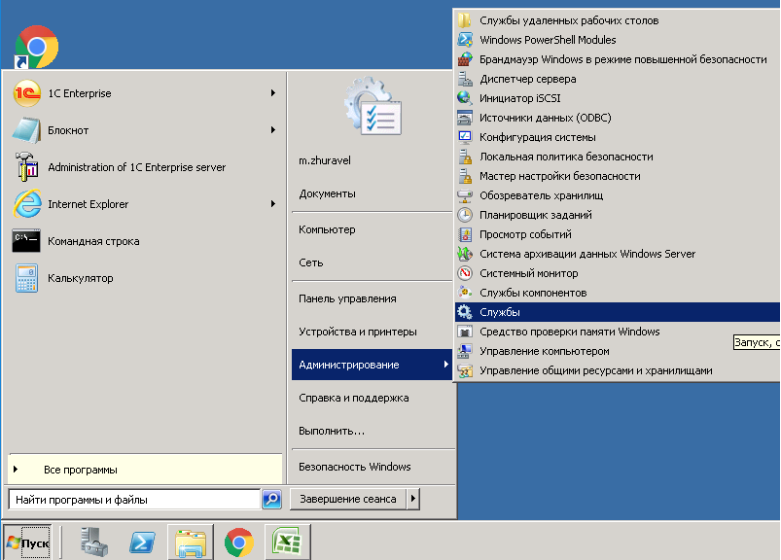The height and width of the screenshot is (560, 781).
Task: Select Панель управления in Start menu
Action: coord(347,298)
